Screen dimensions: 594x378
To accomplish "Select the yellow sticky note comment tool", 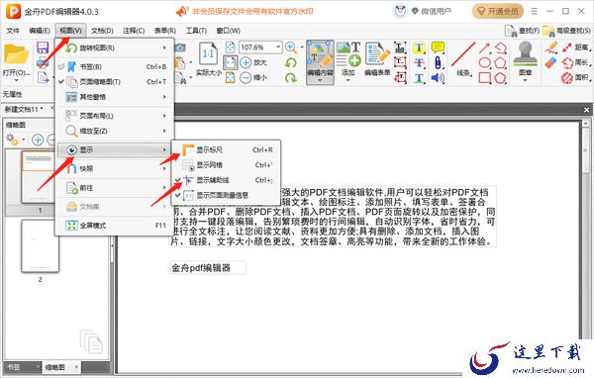I will click(438, 47).
